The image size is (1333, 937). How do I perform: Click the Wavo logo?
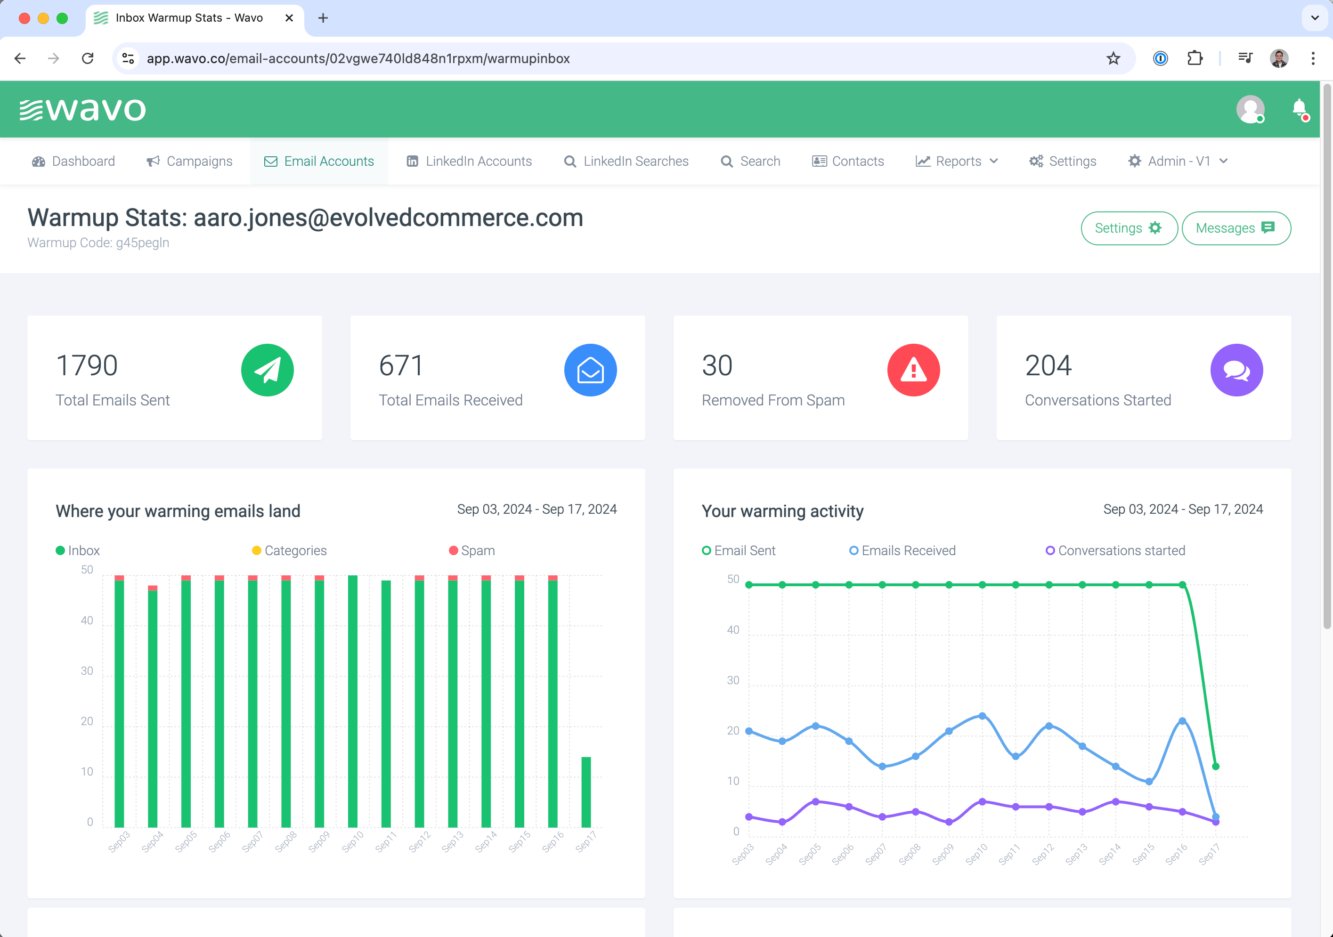pos(83,110)
